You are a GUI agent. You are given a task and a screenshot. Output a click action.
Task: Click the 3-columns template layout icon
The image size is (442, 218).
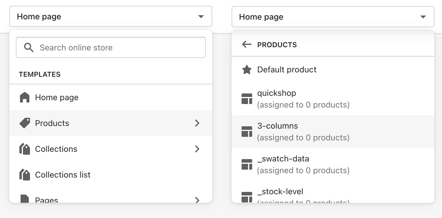point(247,132)
